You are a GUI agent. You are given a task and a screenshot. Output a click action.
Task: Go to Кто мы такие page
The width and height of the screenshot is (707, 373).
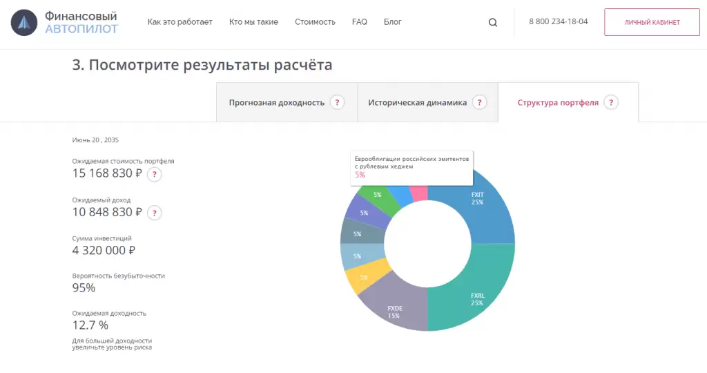(253, 22)
